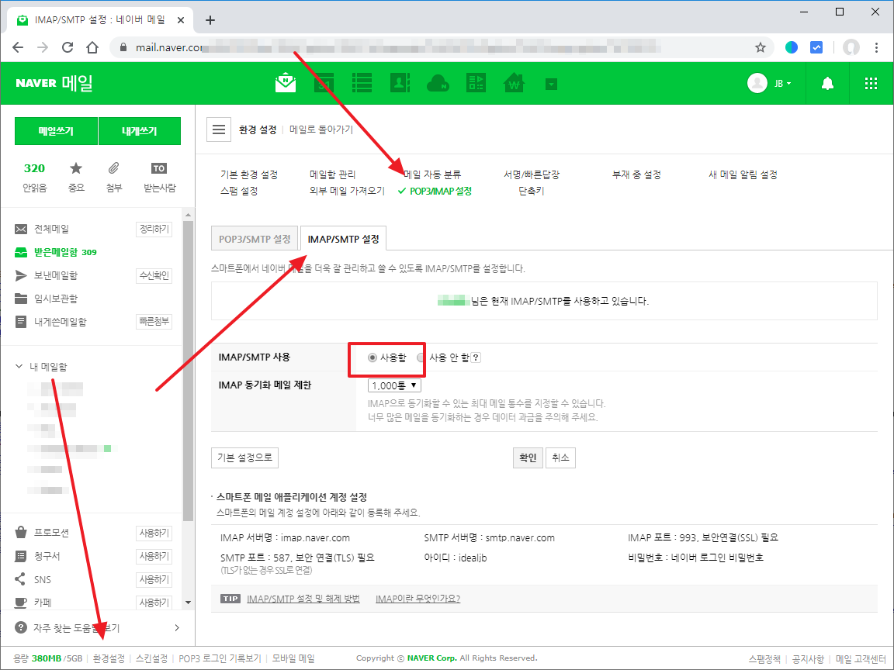The width and height of the screenshot is (894, 670).
Task: Toggle the hamburger menu beside 환경 설정
Action: tap(219, 130)
